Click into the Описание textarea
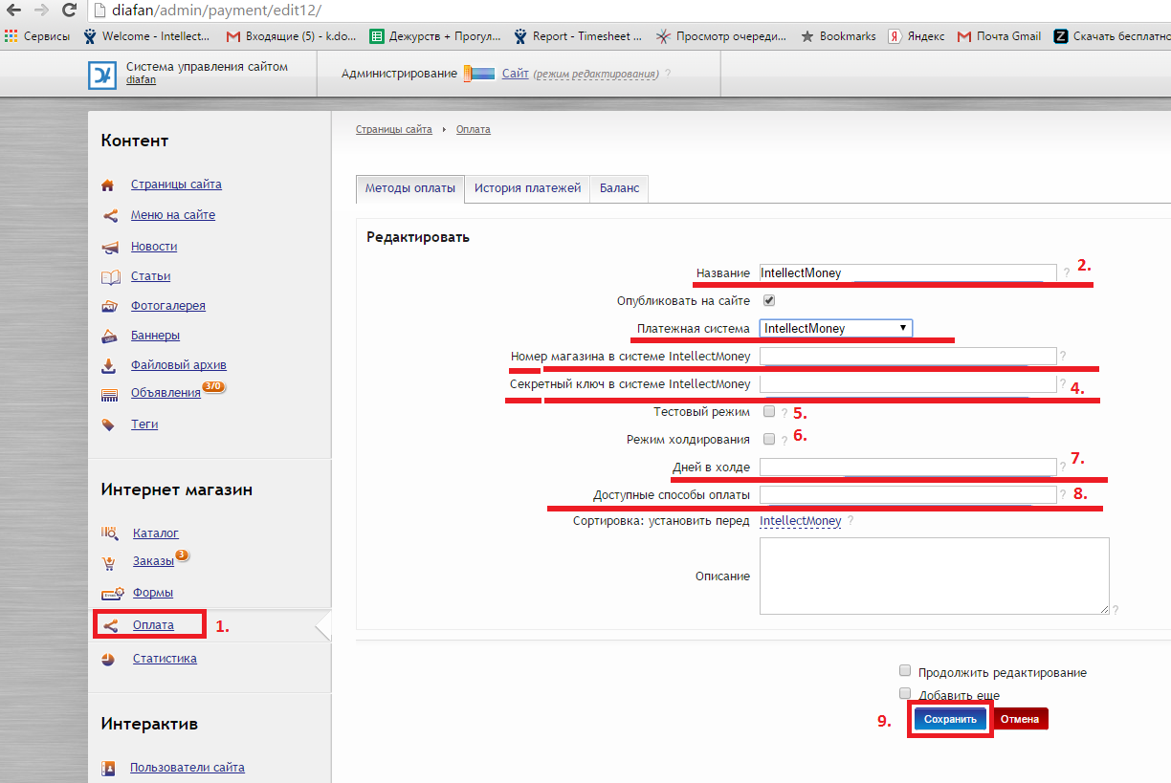This screenshot has height=783, width=1171. (935, 576)
